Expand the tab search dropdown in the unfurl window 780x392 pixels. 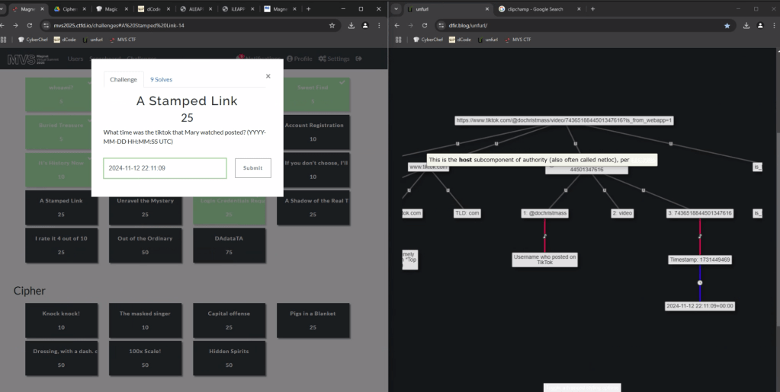396,9
